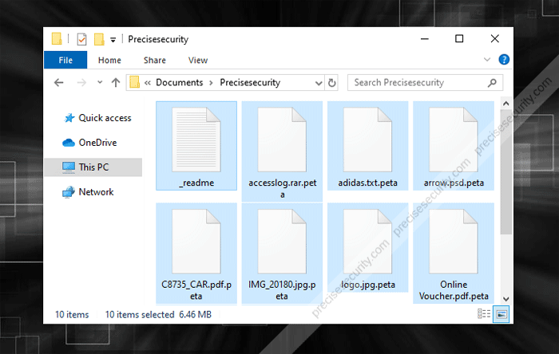Click the '10 items' status text

pyautogui.click(x=72, y=314)
